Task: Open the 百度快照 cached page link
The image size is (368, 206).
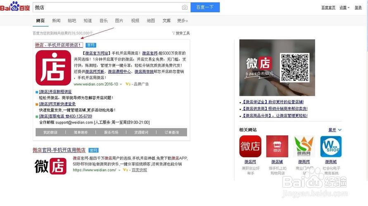Action: (x=139, y=170)
